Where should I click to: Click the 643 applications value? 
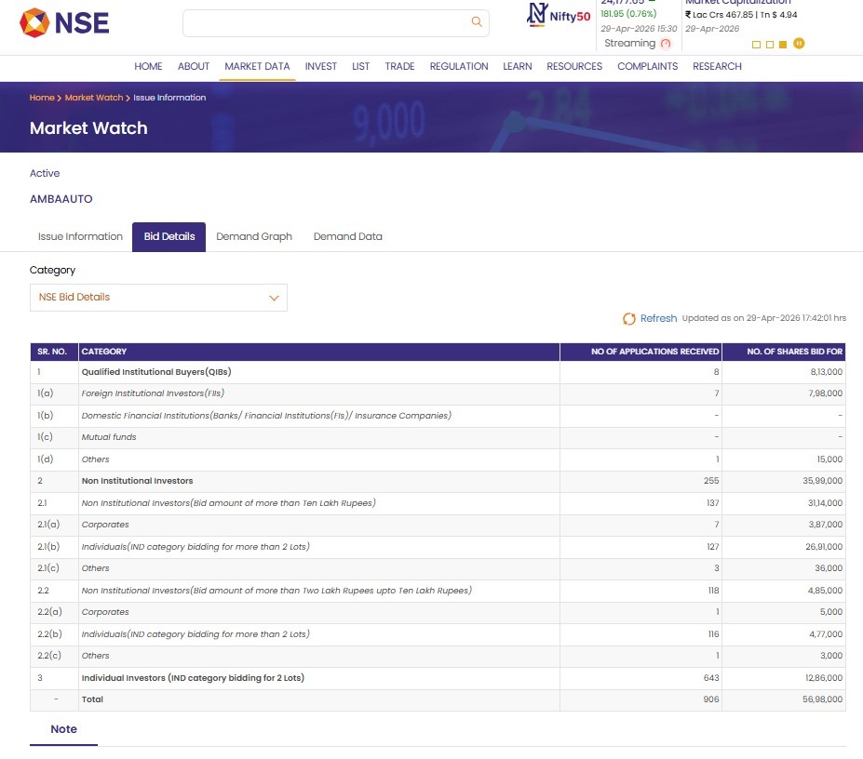click(x=711, y=678)
